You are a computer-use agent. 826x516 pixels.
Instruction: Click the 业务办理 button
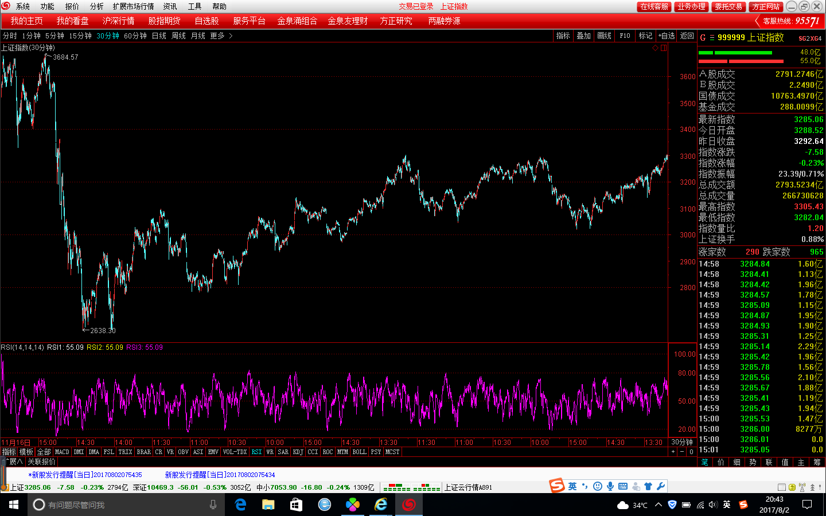point(691,6)
